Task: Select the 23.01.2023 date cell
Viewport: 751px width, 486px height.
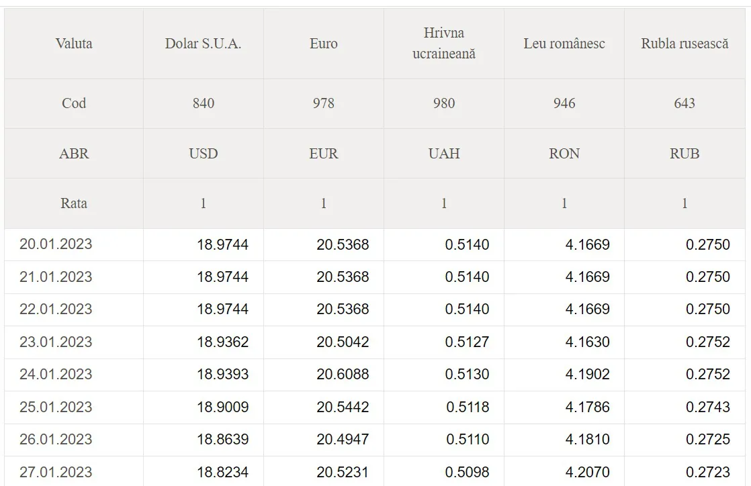Action: tap(74, 342)
